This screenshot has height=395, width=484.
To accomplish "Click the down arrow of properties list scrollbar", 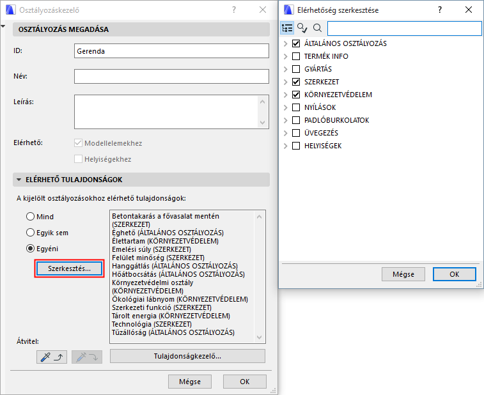I will pos(260,337).
